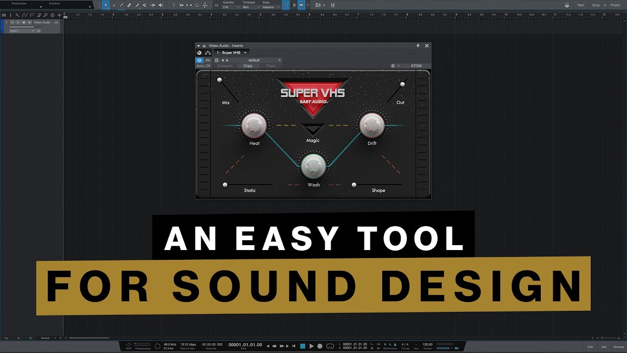Toggle the Super VHS plugin power button
The image size is (627, 353).
coord(200,60)
